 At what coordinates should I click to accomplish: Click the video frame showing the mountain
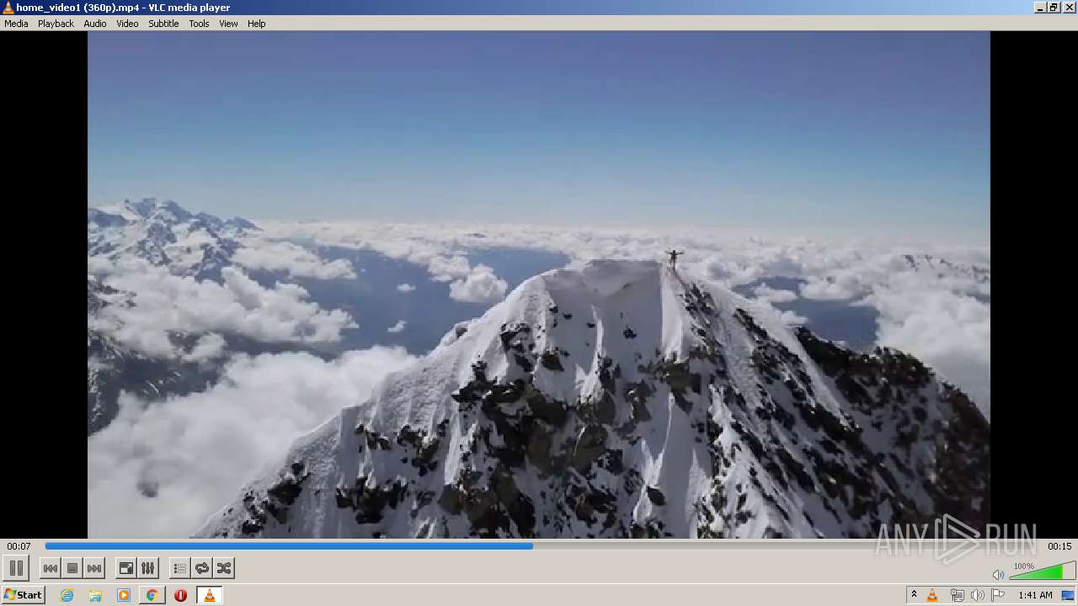[x=539, y=284]
